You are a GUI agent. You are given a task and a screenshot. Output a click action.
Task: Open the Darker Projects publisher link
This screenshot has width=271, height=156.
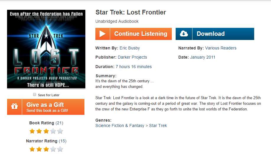132,57
